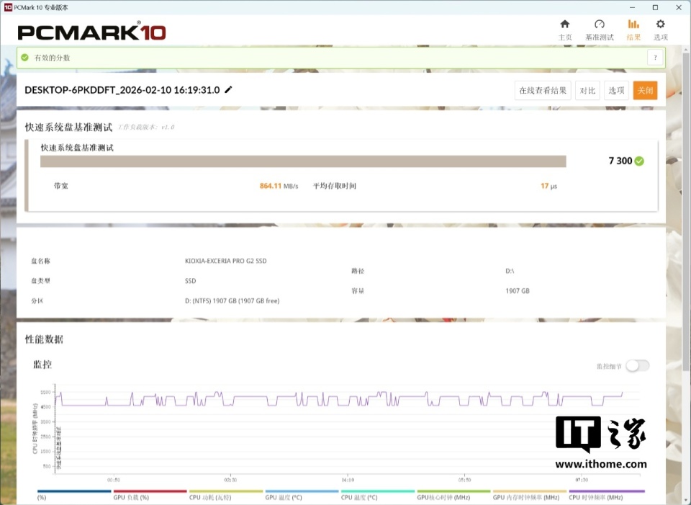The width and height of the screenshot is (691, 505).
Task: Expand the 快速系统盘基准测试 result row
Action: [x=342, y=176]
